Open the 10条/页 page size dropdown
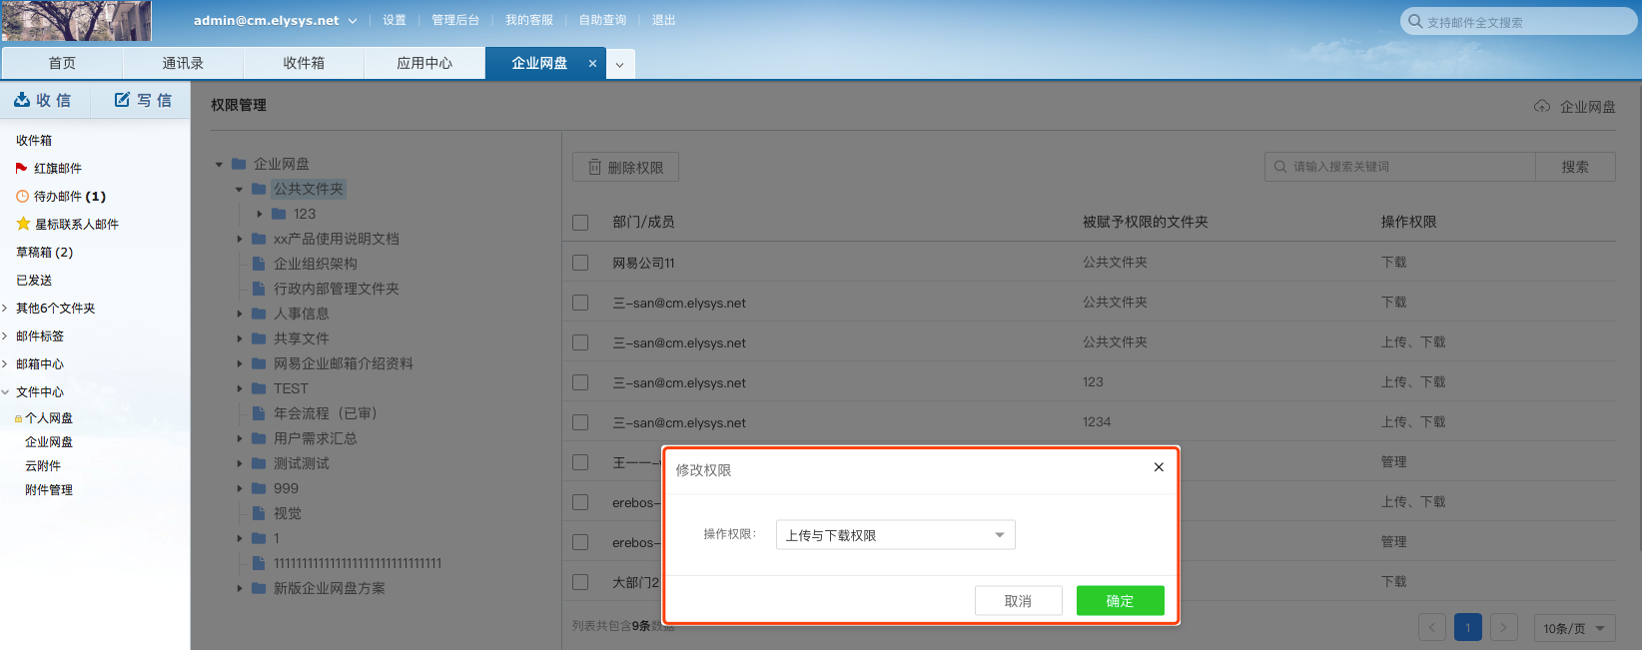This screenshot has width=1642, height=650. point(1573,628)
